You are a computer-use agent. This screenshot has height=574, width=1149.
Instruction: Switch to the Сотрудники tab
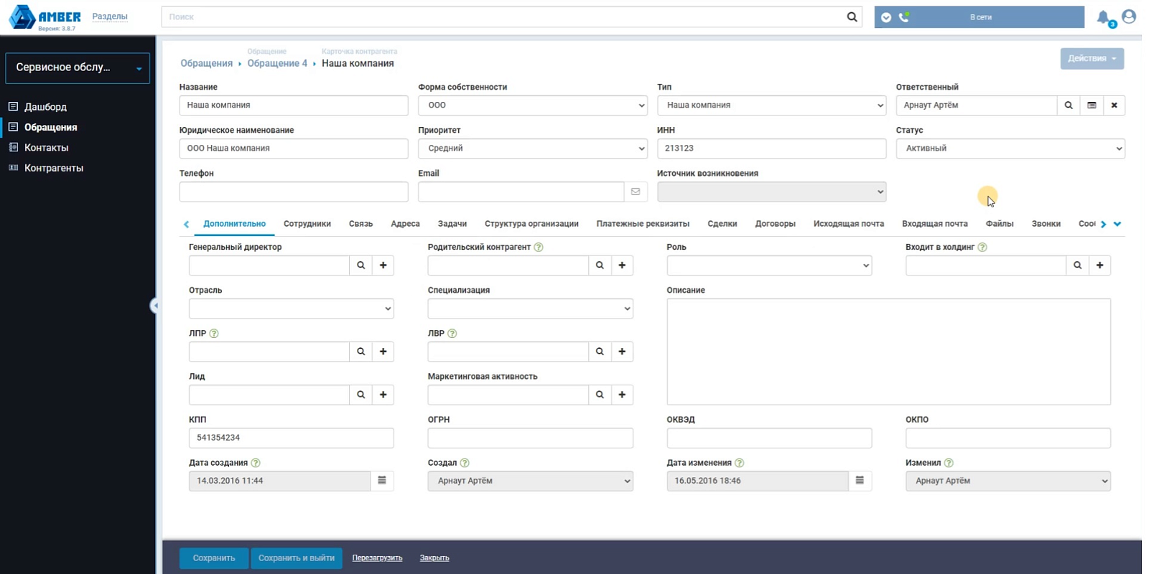tap(307, 224)
